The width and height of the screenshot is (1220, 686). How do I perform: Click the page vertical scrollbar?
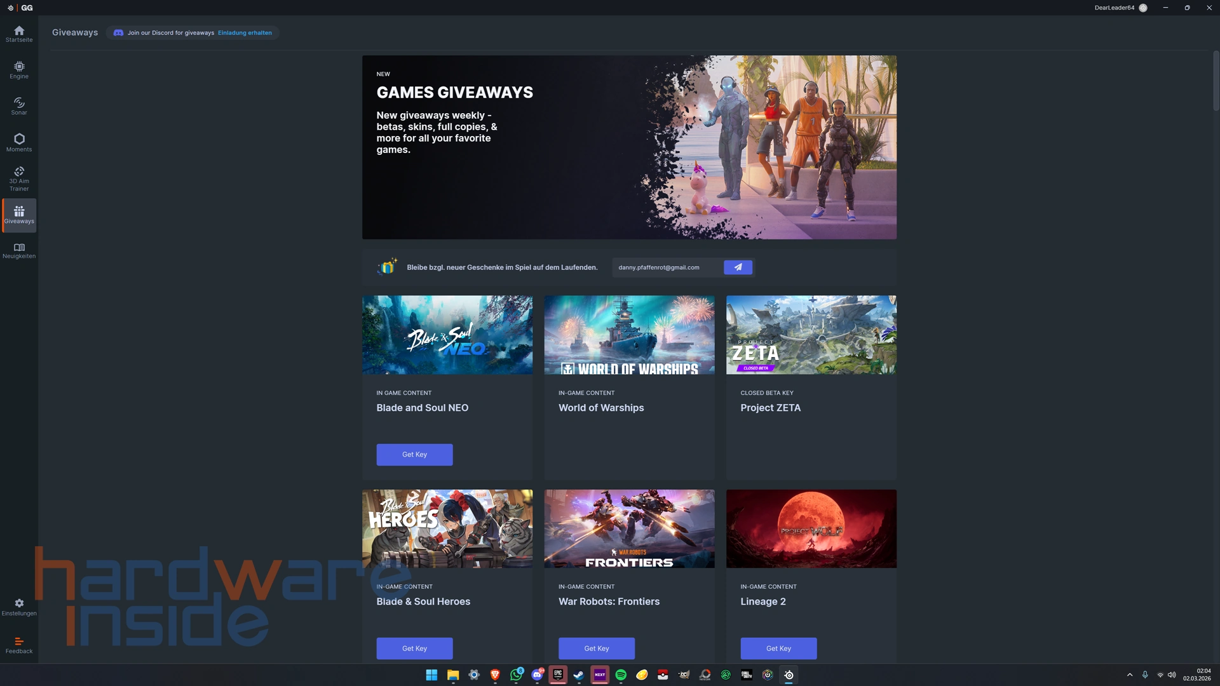click(x=1216, y=81)
